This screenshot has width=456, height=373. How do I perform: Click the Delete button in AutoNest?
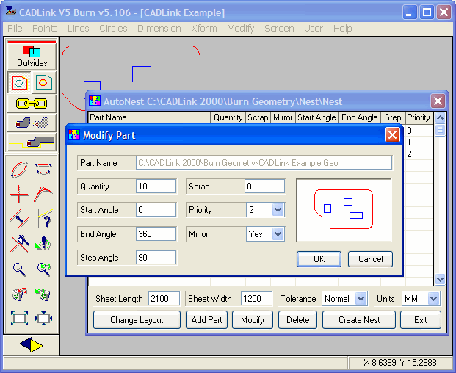pos(298,320)
